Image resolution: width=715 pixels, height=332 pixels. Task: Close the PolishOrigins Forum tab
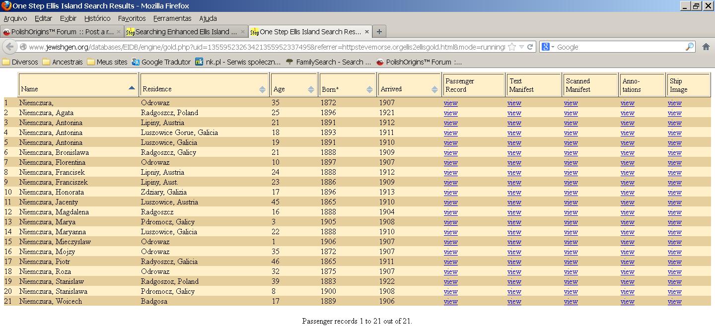click(x=119, y=32)
